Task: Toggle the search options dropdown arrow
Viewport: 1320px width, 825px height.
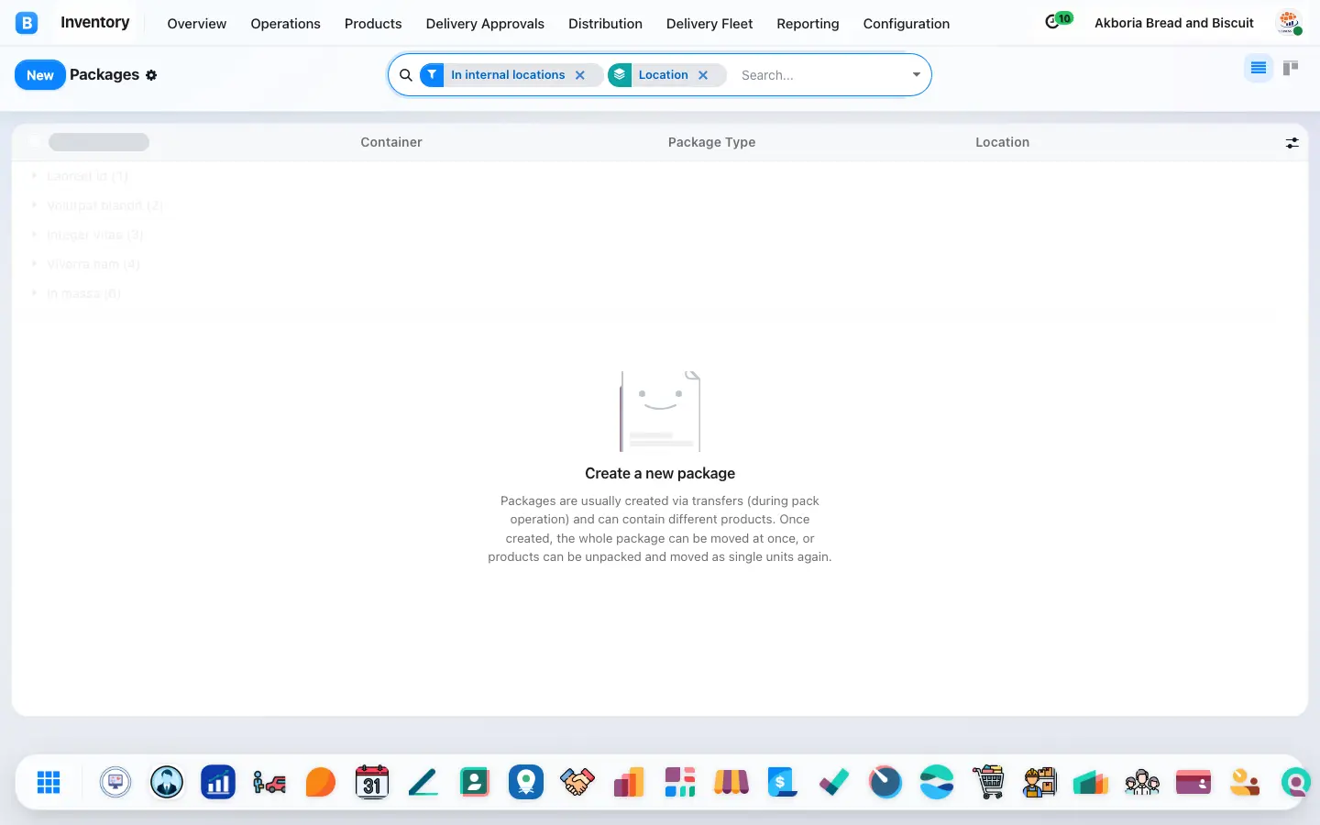Action: click(916, 75)
